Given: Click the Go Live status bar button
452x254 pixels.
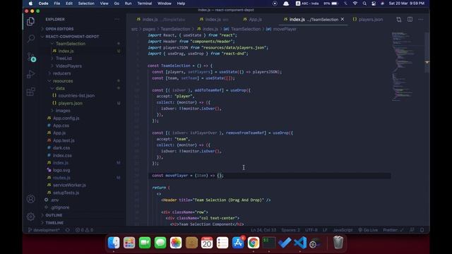Looking at the screenshot, I should click(x=368, y=230).
